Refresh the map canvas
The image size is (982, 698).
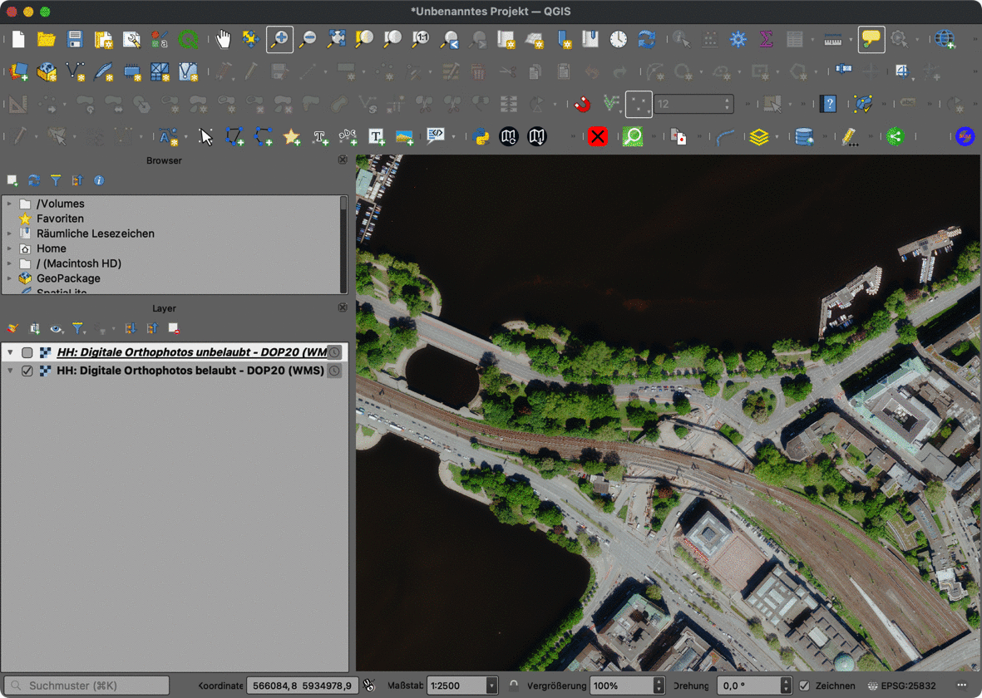click(x=646, y=39)
